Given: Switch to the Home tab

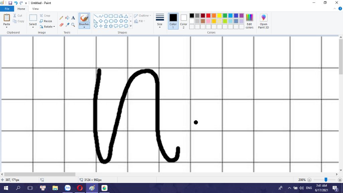Looking at the screenshot, I should coord(21,9).
